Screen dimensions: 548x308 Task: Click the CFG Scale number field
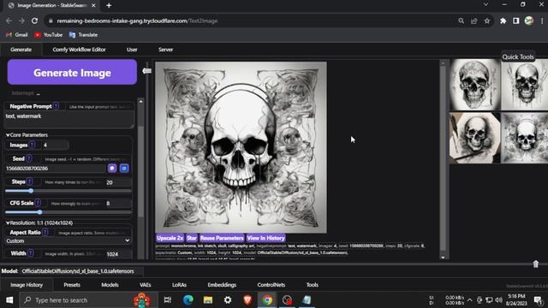coord(118,204)
